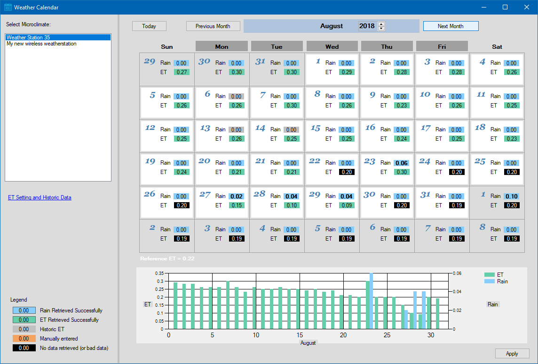Click the Rain axis label right of the chart
The image size is (538, 364).
(493, 304)
